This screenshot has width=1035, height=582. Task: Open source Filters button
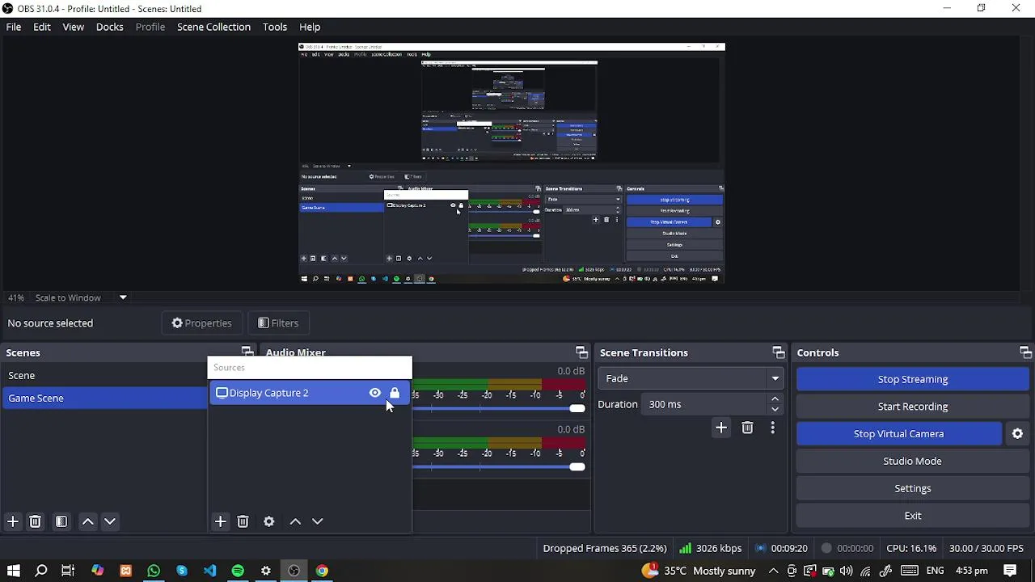click(278, 323)
